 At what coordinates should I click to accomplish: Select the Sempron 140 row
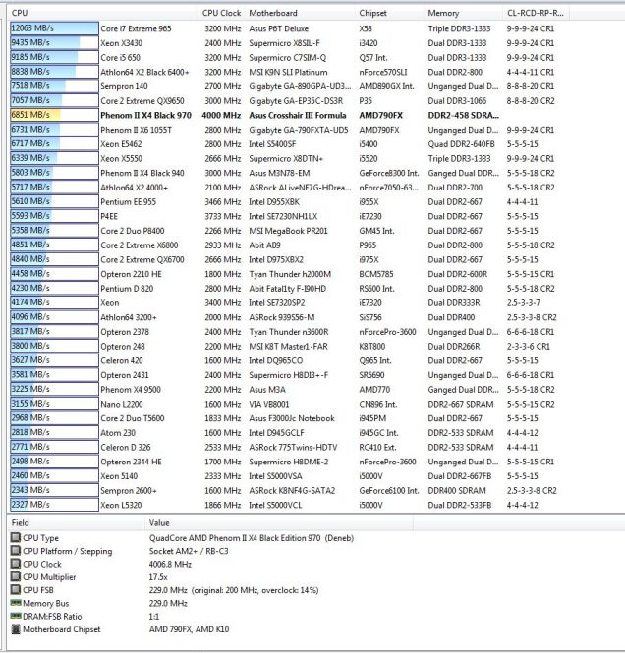click(x=290, y=86)
